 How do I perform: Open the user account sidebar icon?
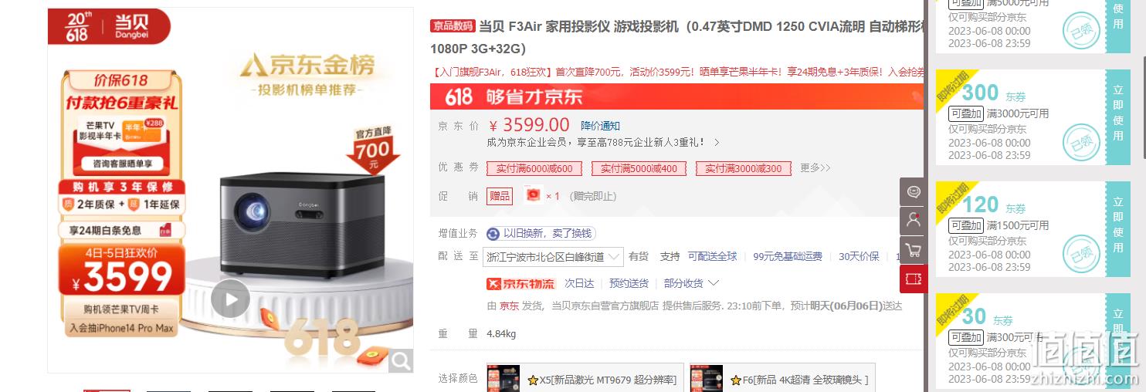click(x=914, y=221)
